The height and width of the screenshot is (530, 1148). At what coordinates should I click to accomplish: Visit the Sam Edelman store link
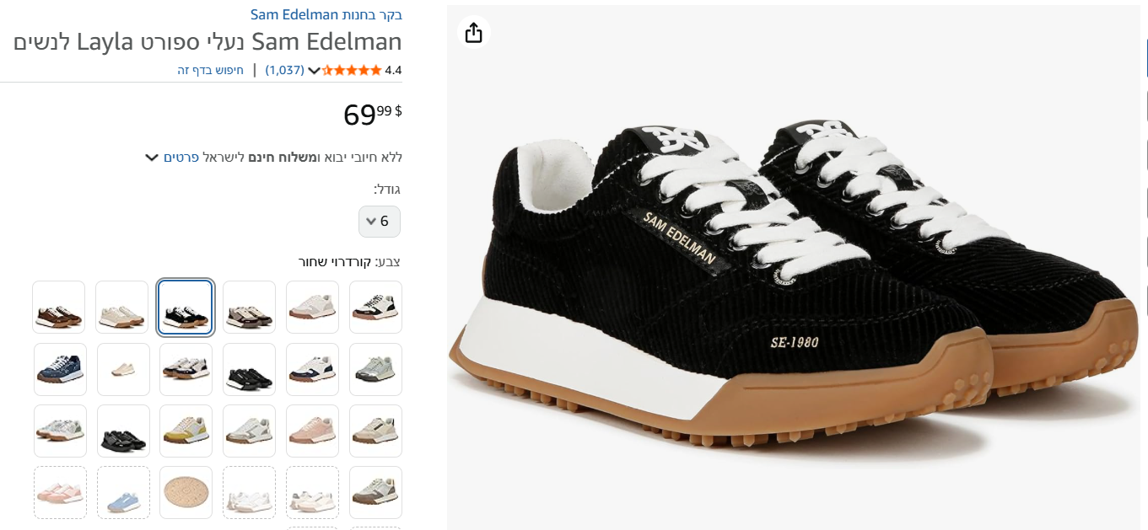[326, 14]
